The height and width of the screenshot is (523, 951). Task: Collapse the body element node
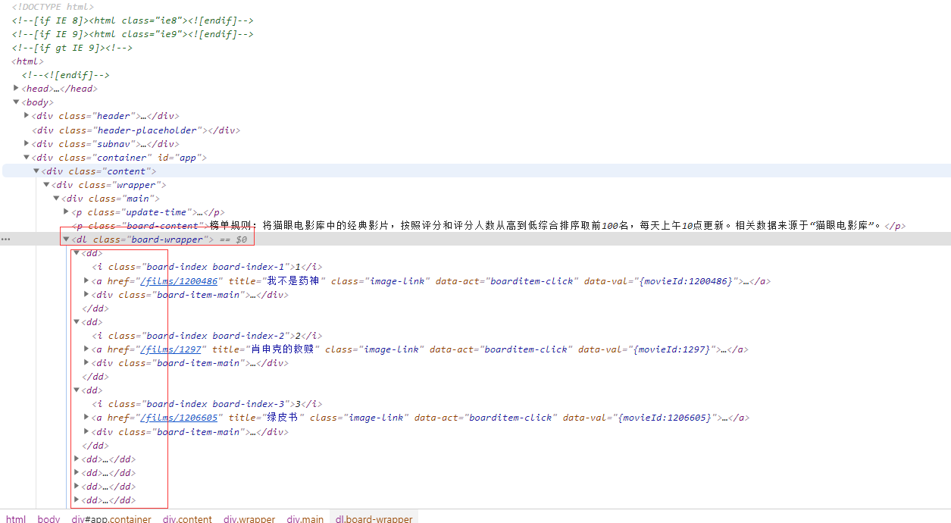tap(16, 102)
